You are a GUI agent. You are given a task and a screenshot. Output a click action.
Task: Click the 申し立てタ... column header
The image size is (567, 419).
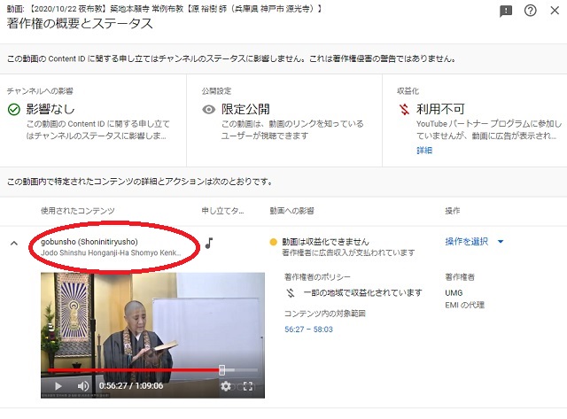coord(222,211)
